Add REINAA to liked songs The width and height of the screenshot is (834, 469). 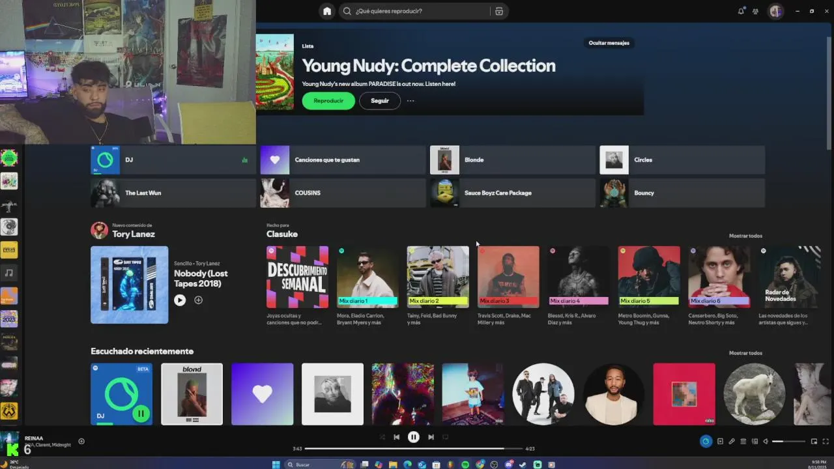pyautogui.click(x=81, y=441)
